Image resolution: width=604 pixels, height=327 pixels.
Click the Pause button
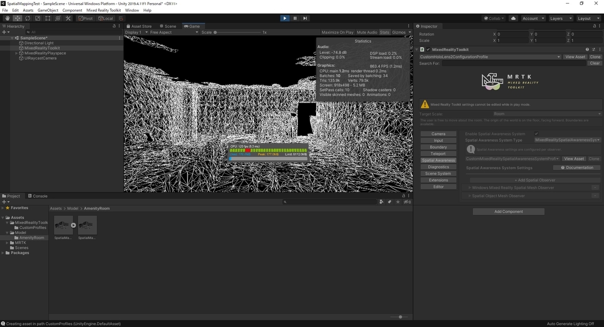coord(294,18)
